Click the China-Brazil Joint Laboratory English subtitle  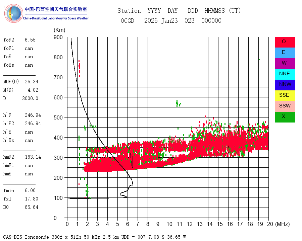pyautogui.click(x=56, y=18)
